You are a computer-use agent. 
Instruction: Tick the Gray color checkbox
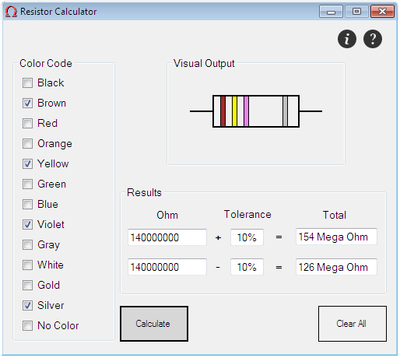pyautogui.click(x=27, y=245)
